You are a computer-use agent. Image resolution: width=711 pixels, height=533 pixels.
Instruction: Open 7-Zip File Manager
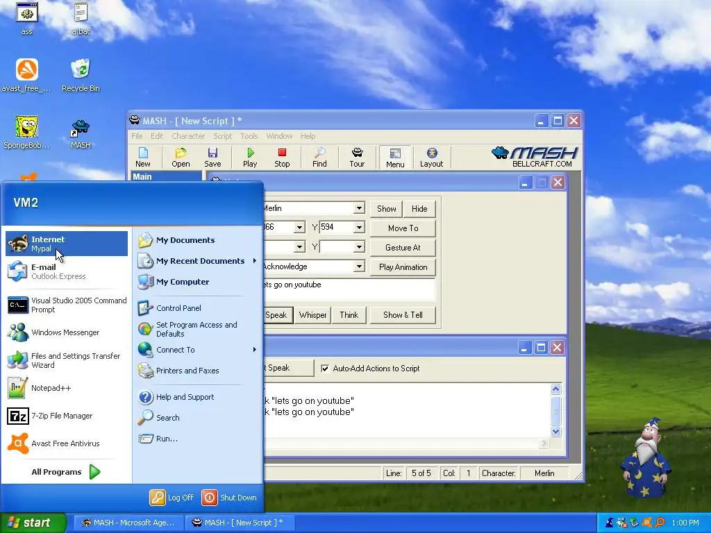[x=67, y=416]
